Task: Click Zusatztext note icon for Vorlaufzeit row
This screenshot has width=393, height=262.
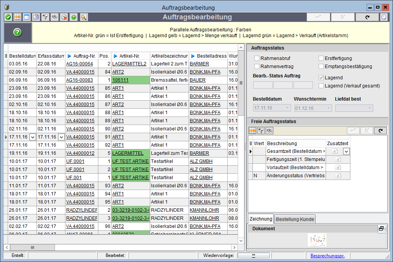Action: 338,168
